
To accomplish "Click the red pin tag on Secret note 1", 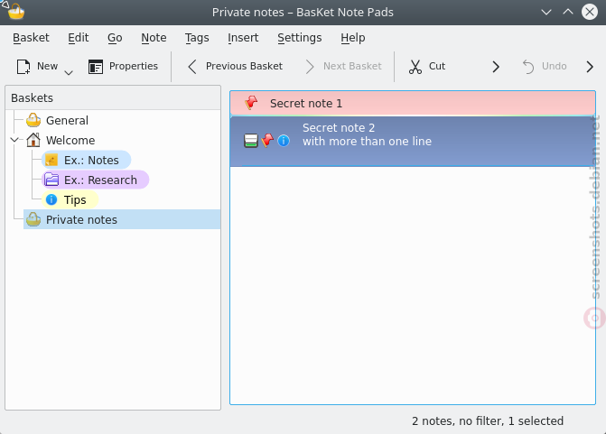I will click(x=251, y=103).
